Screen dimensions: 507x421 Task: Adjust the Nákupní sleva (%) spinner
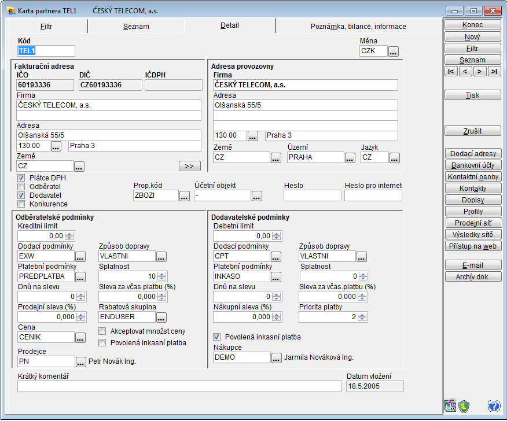pyautogui.click(x=277, y=317)
